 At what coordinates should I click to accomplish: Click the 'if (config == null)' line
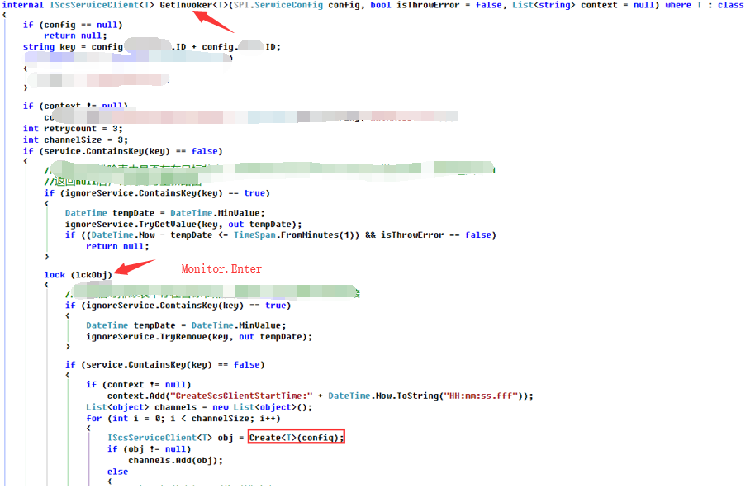(x=73, y=25)
